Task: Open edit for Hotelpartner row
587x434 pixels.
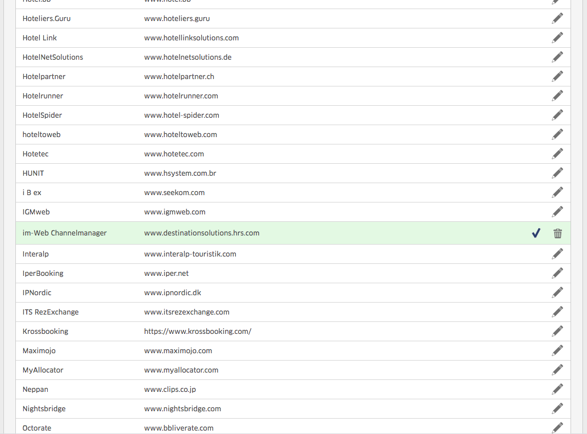Action: point(557,76)
